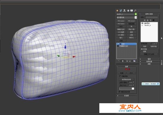Click the UVW unwrap modifier button
The width and height of the screenshot is (163, 115).
coord(121,35)
